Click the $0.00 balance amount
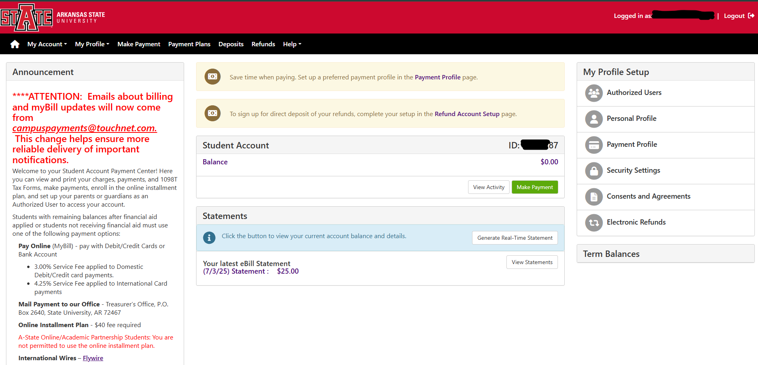Viewport: 758px width, 365px height. (x=550, y=162)
